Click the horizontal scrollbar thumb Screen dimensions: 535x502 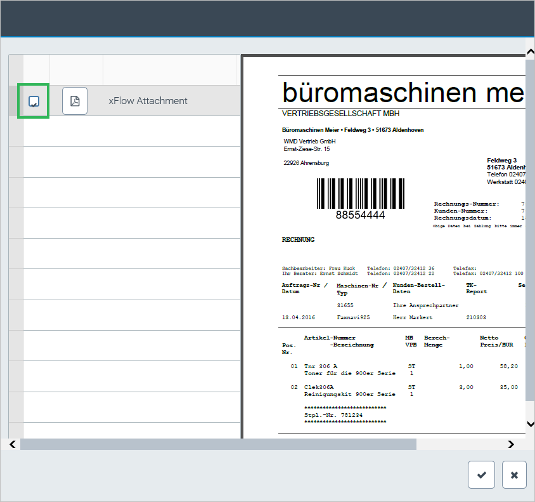click(218, 444)
